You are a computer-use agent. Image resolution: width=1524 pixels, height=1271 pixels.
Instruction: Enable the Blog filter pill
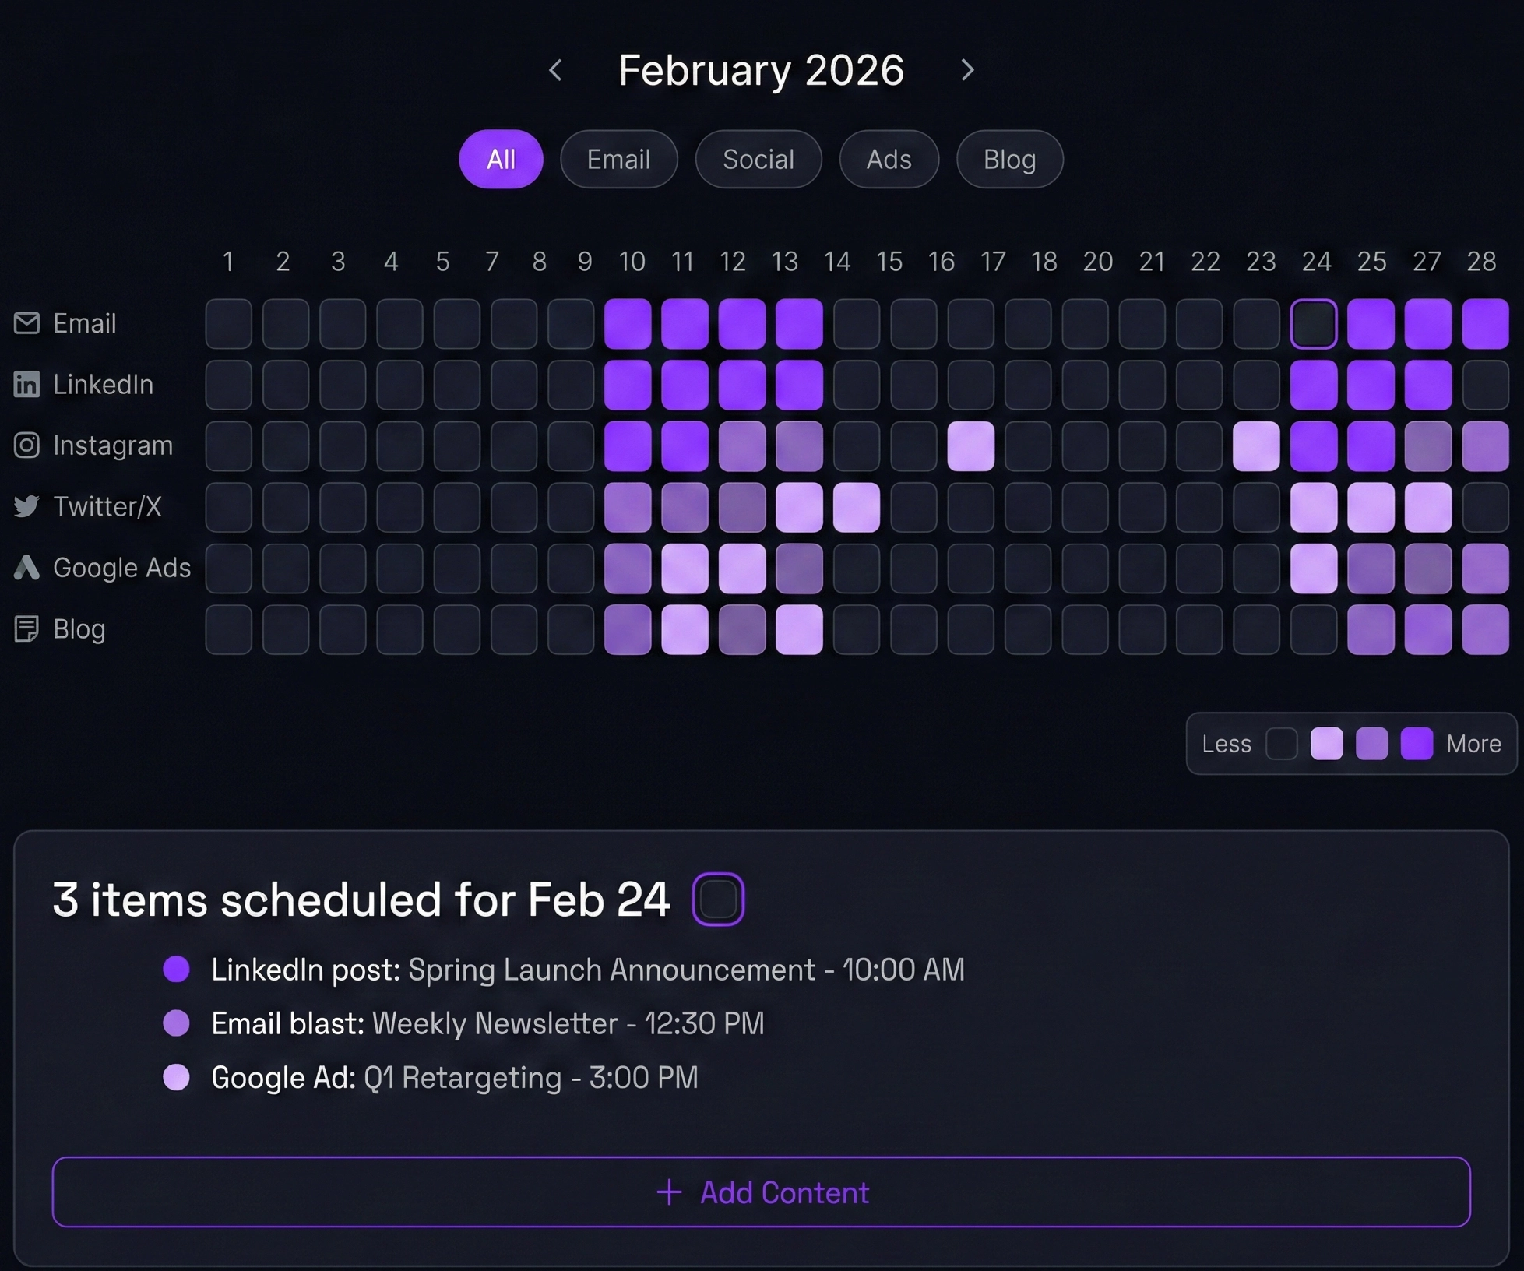click(1009, 159)
